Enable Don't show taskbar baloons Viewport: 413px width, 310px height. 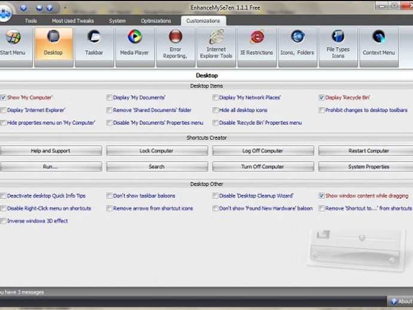pos(110,196)
